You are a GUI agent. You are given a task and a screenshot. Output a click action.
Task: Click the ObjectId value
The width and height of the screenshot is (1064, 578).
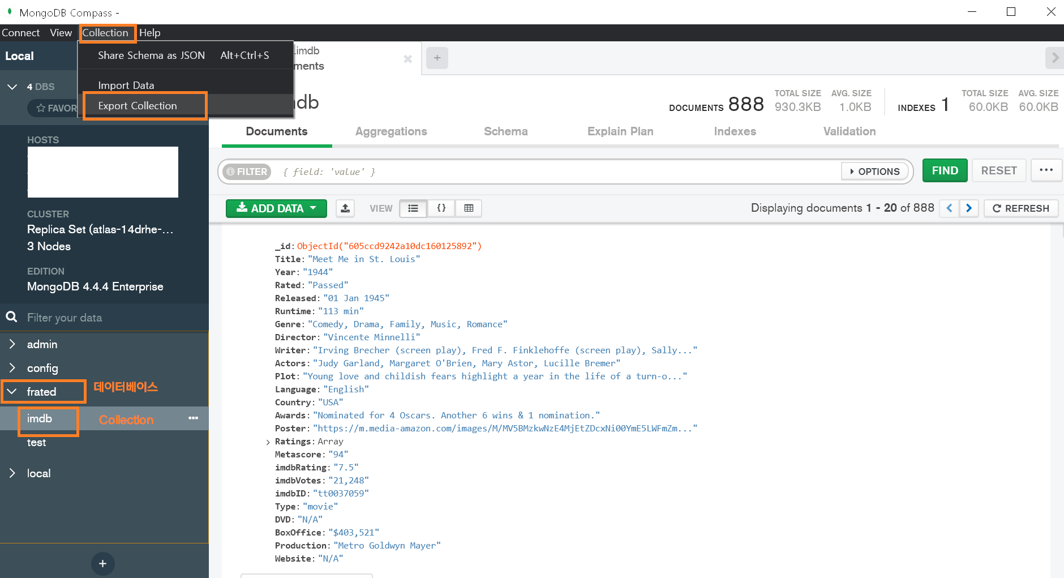[389, 246]
